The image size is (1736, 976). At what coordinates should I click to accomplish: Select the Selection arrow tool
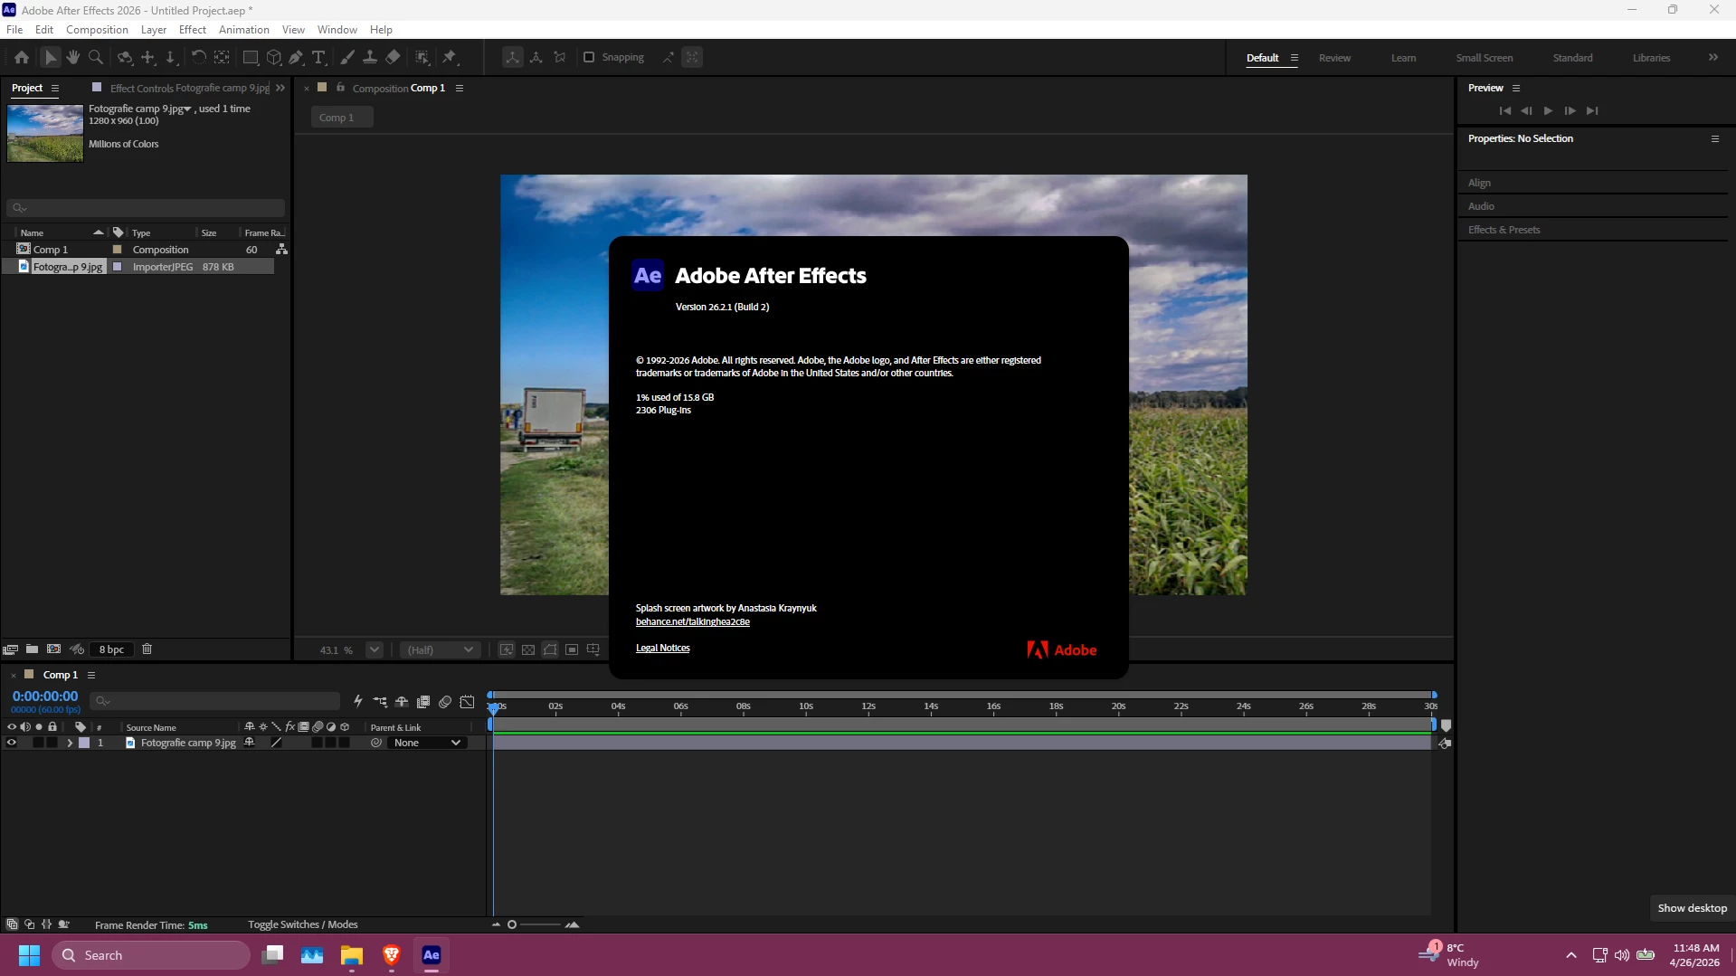(51, 57)
